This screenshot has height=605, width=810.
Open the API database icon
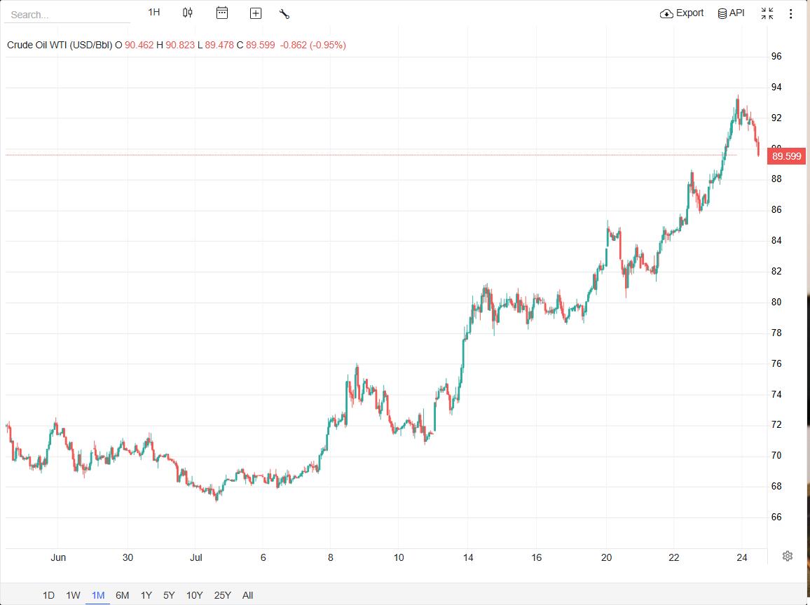pyautogui.click(x=722, y=14)
